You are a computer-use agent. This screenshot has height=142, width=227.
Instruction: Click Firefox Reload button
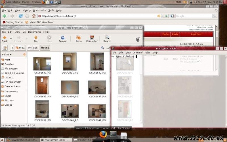pyautogui.click(x=21, y=16)
